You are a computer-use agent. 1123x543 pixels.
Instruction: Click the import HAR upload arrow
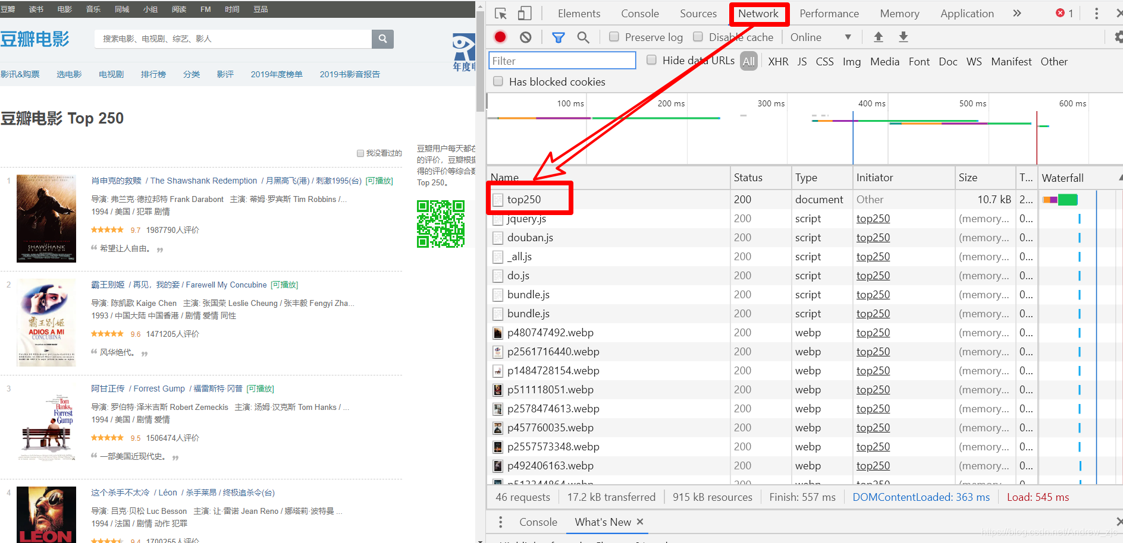(x=878, y=37)
